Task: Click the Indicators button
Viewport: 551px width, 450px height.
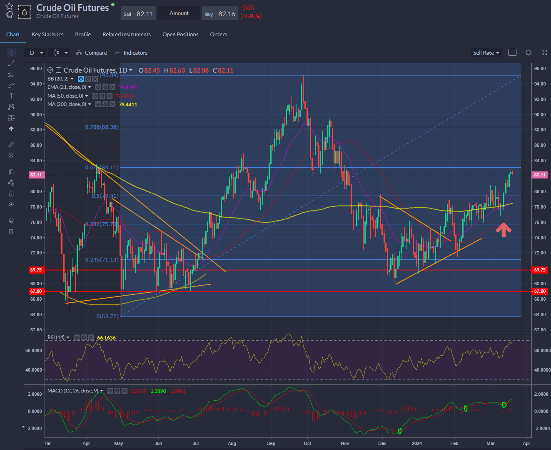Action: (x=131, y=53)
